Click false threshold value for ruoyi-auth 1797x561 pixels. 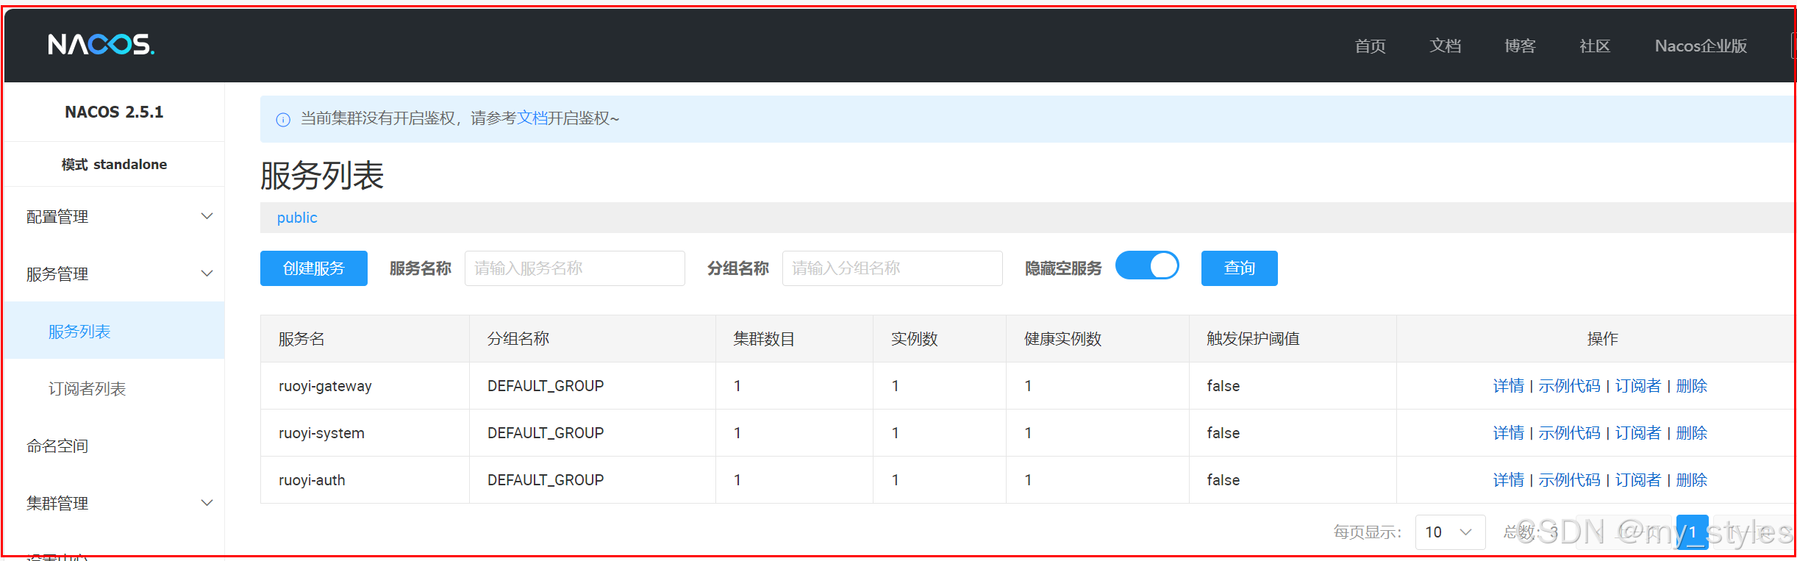(x=1223, y=480)
